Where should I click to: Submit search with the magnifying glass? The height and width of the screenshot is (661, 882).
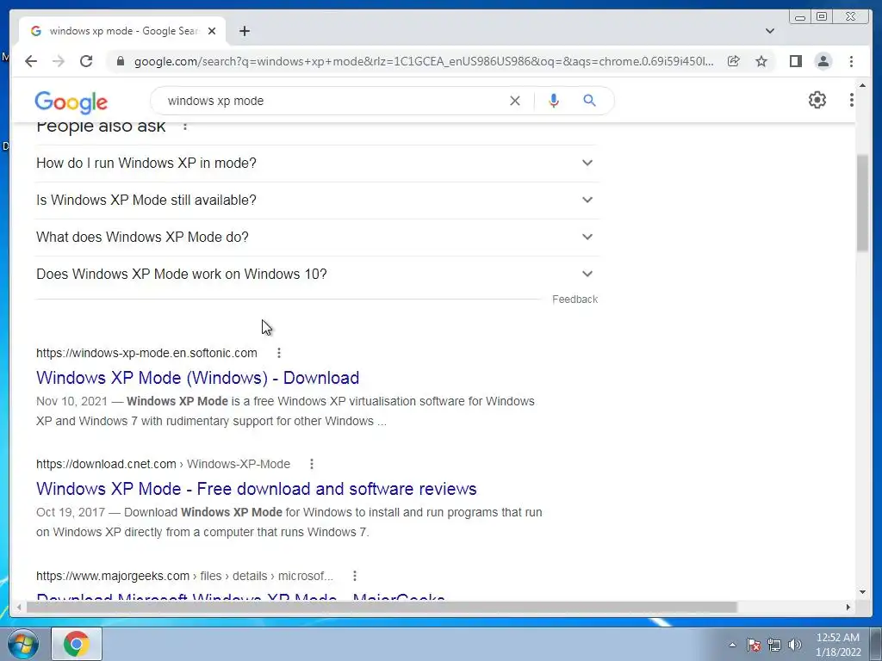[589, 101]
